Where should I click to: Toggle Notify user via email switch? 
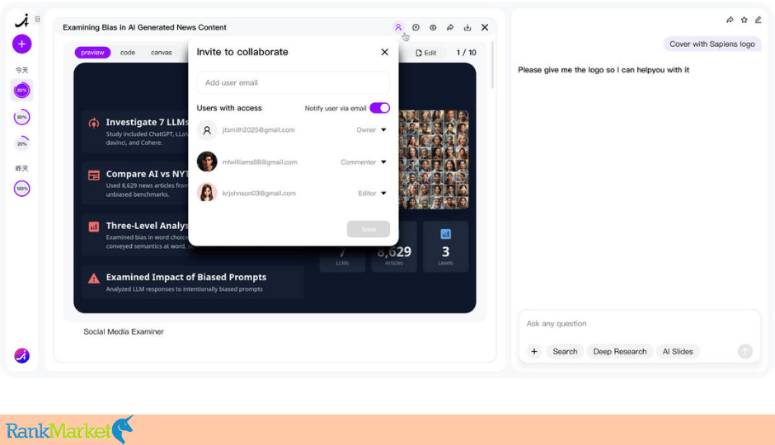pyautogui.click(x=379, y=108)
